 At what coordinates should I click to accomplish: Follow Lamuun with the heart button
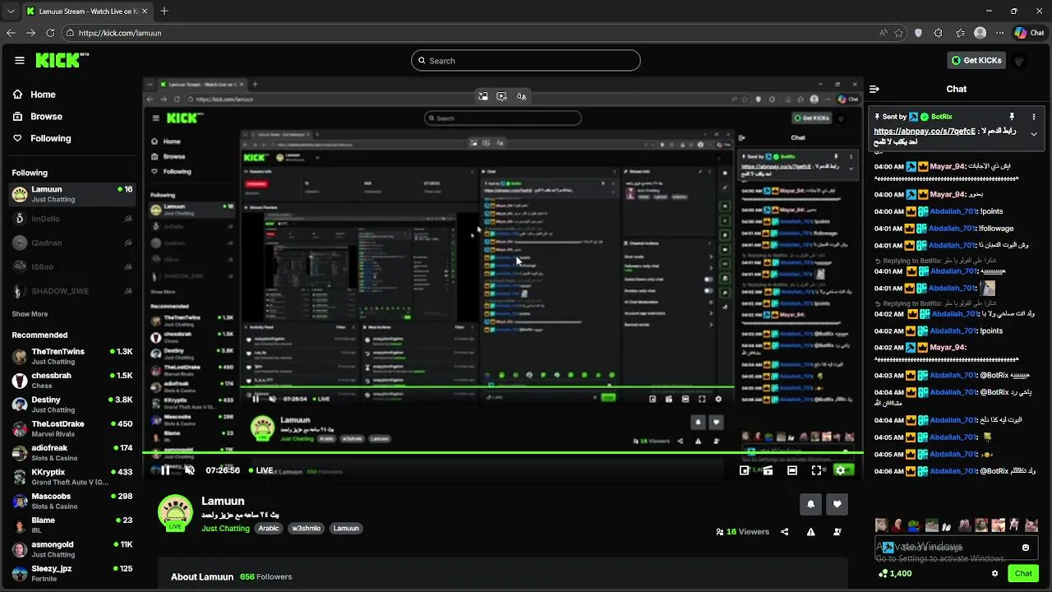click(837, 504)
